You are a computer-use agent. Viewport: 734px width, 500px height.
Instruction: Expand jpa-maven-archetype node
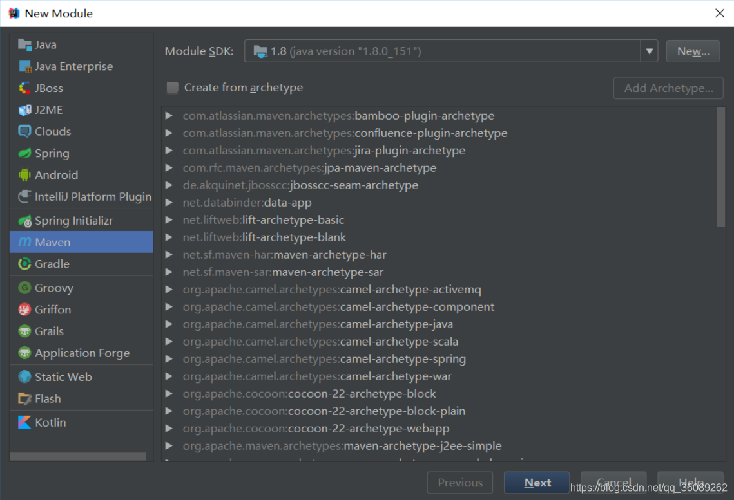(x=169, y=168)
